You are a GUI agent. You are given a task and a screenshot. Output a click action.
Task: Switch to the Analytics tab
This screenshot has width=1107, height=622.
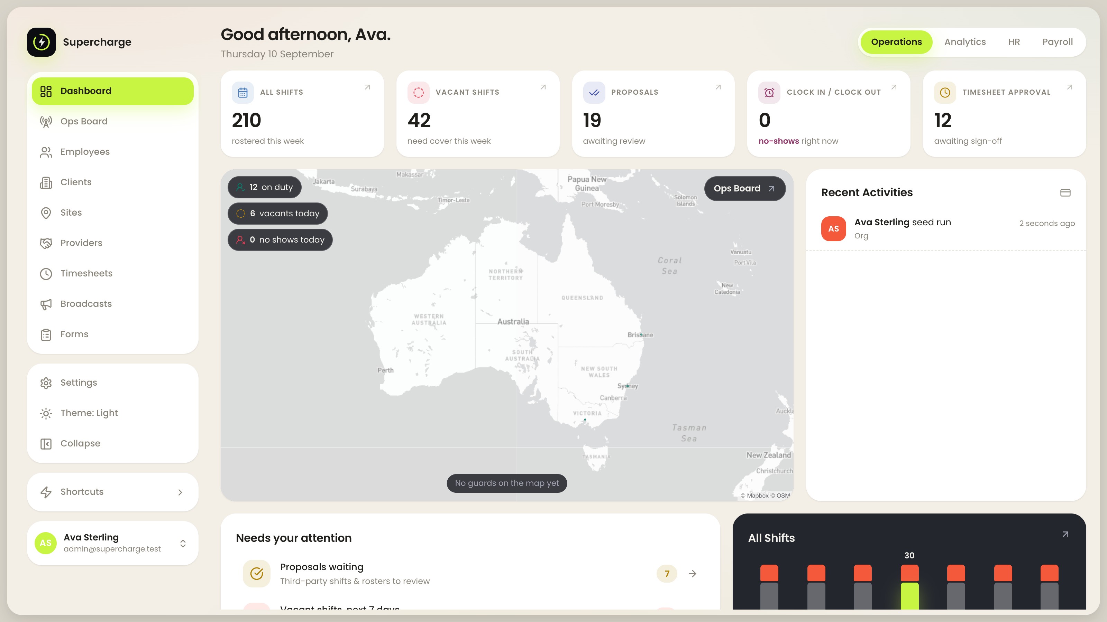tap(965, 42)
